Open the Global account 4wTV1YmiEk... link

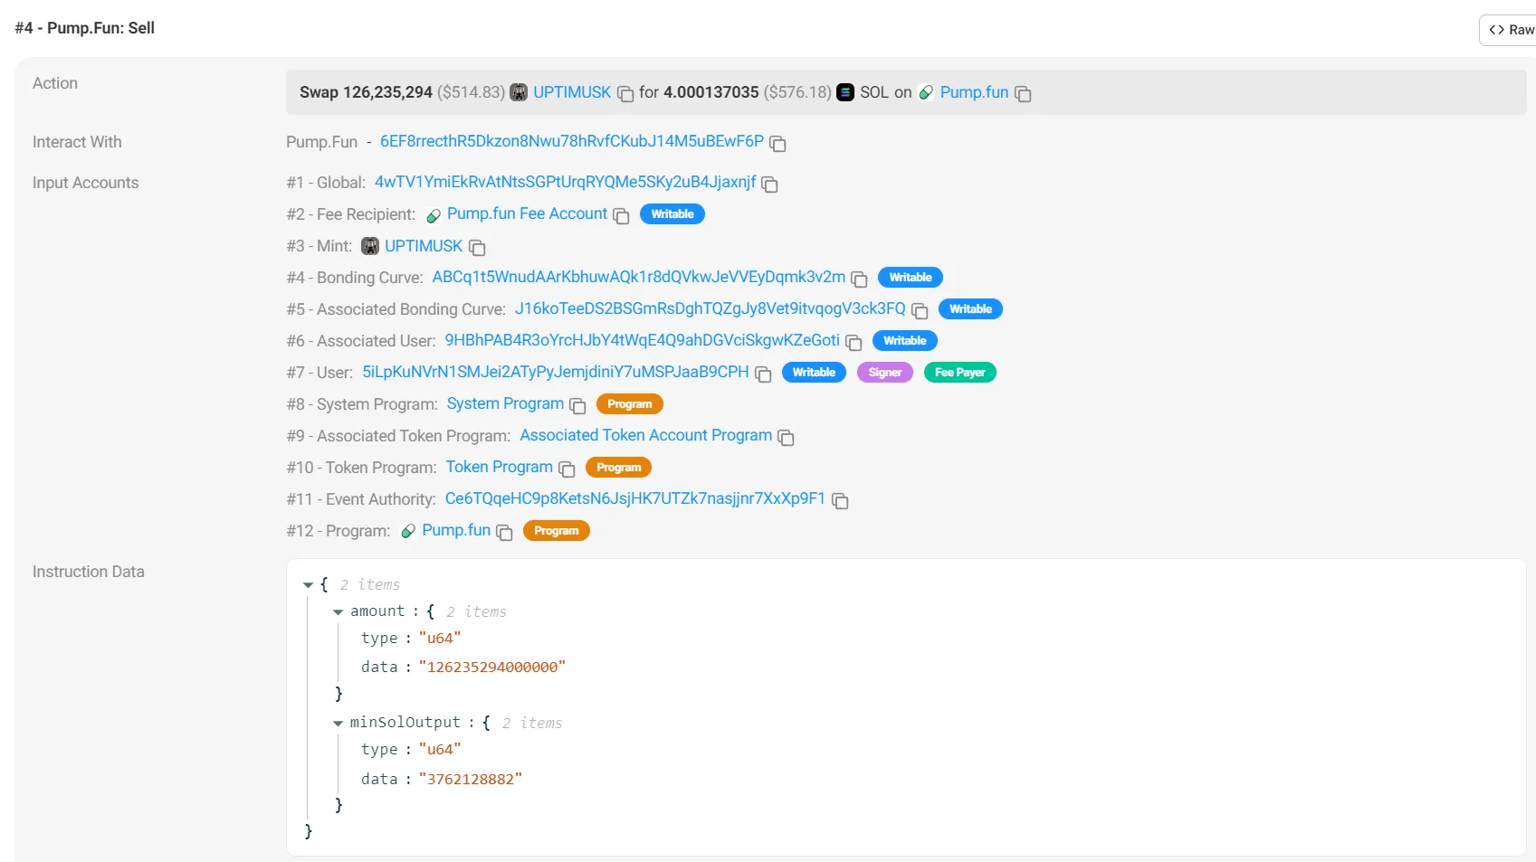pyautogui.click(x=566, y=182)
